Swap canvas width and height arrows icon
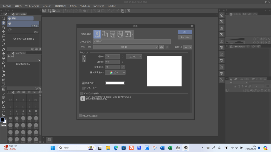The height and width of the screenshot is (152, 271). (84, 59)
